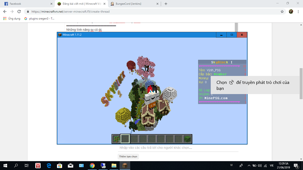Open the Ứng dụng apps shortcut
The image size is (303, 170).
(12, 19)
